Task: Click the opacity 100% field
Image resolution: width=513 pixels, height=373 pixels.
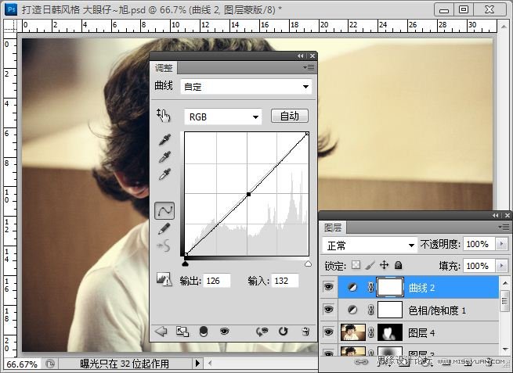Action: click(479, 244)
